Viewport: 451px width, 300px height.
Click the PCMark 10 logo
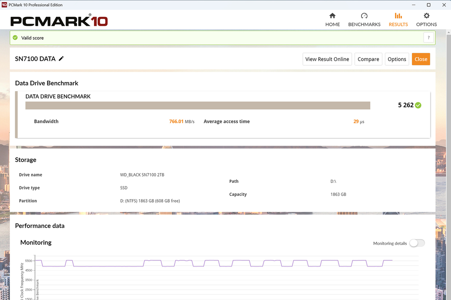point(59,21)
